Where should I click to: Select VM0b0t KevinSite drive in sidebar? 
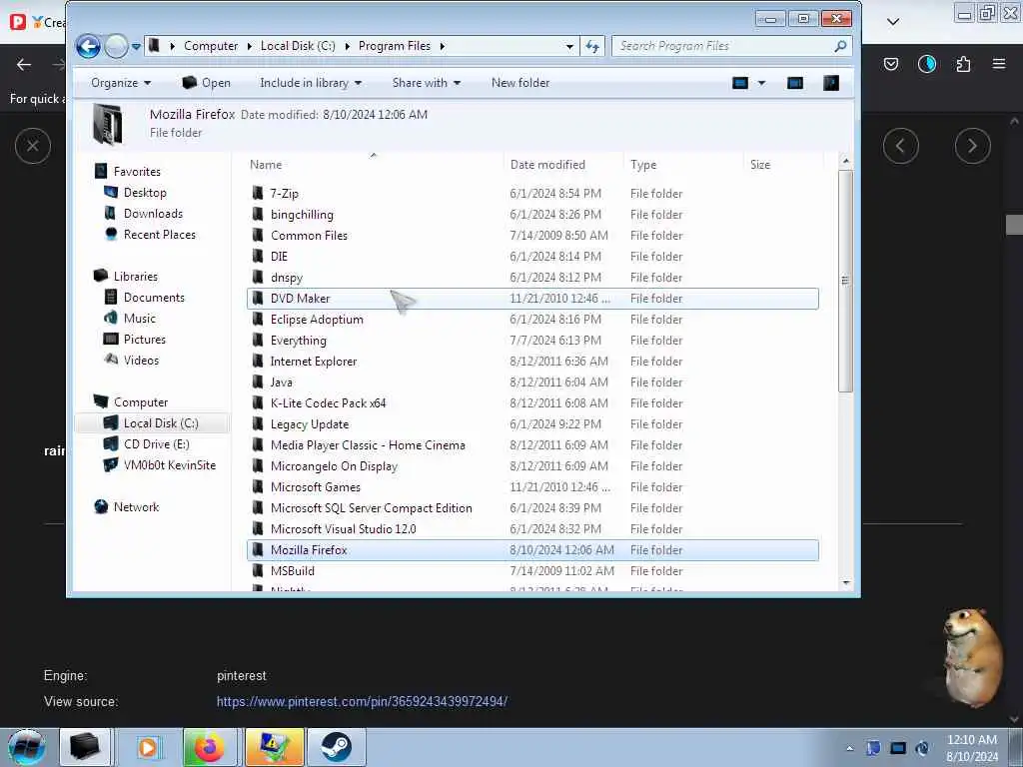click(169, 465)
